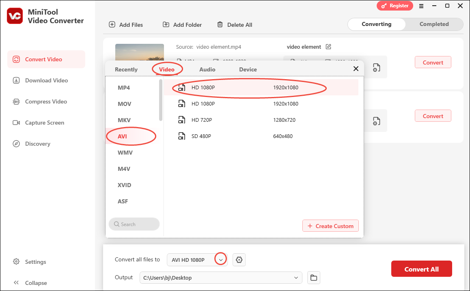470x291 pixels.
Task: Edit the video element name icon
Action: click(x=328, y=47)
